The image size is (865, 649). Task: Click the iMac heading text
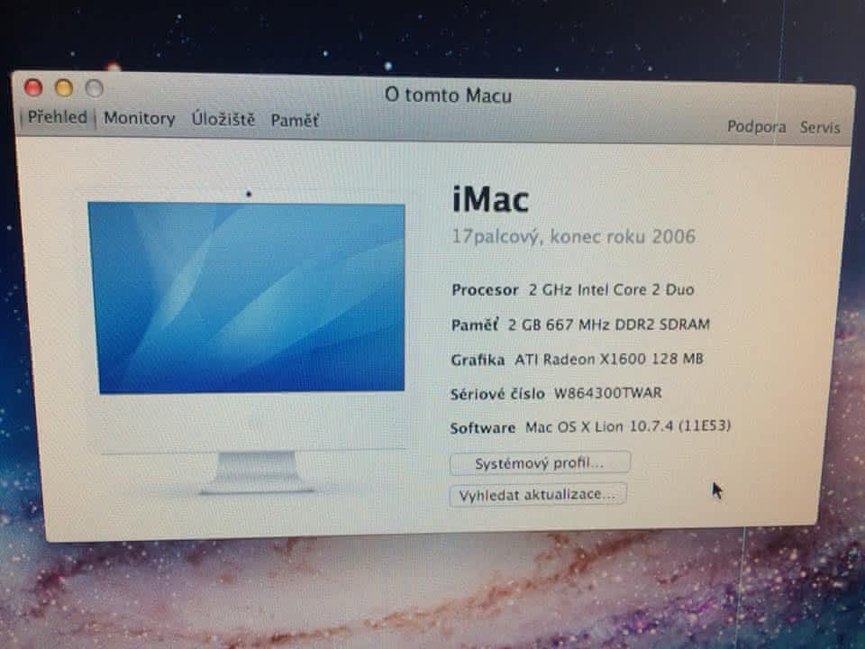[490, 199]
